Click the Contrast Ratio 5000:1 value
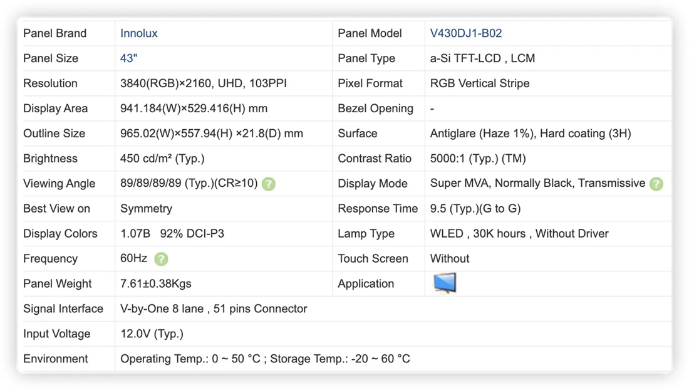This screenshot has width=689, height=390. pos(478,159)
